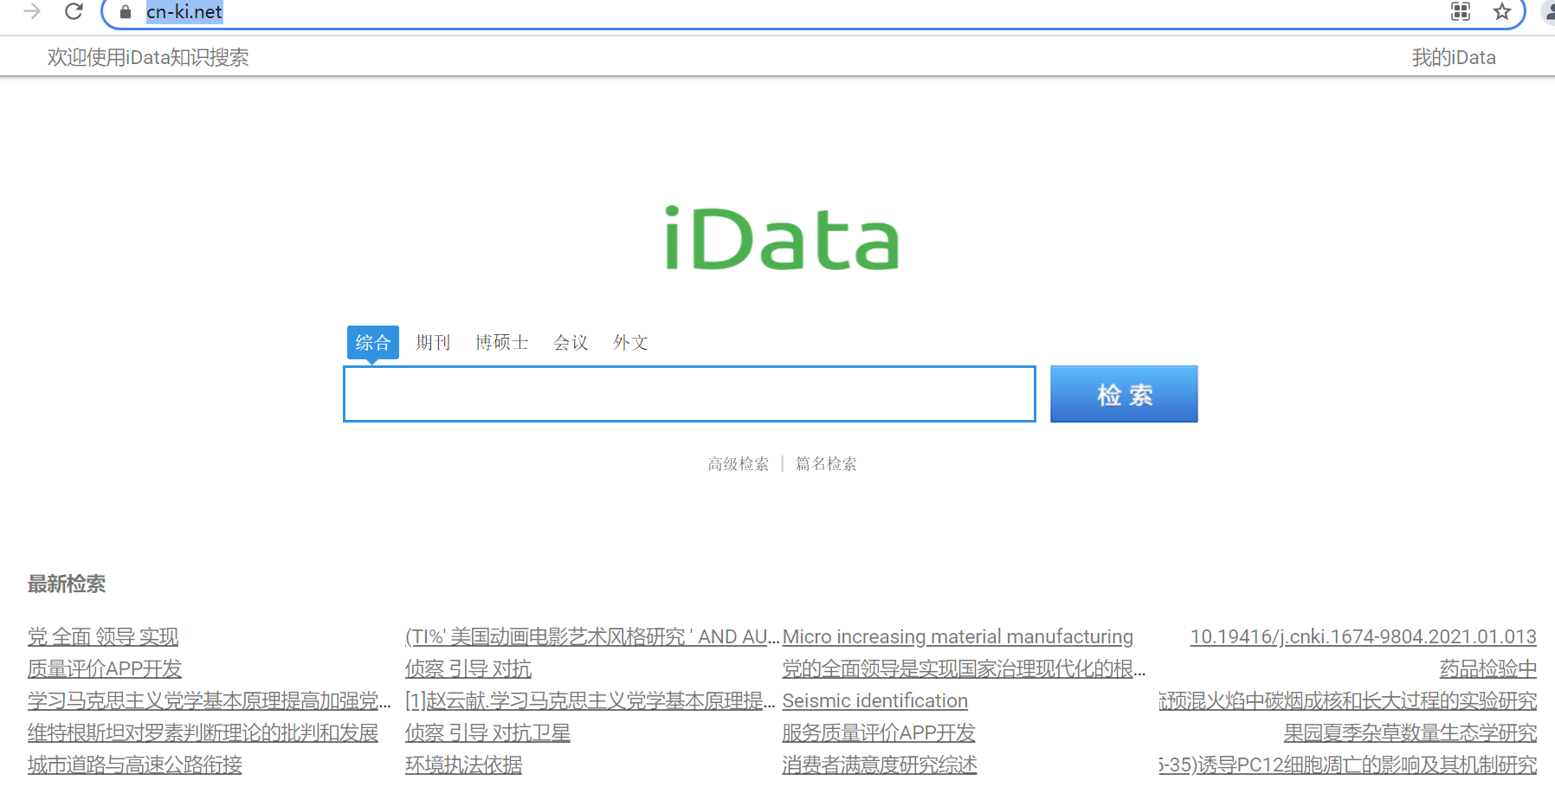Open the Seismic identification search history
This screenshot has height=800, width=1555.
point(874,700)
